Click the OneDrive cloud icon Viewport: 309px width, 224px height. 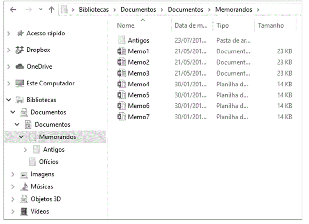pyautogui.click(x=20, y=67)
